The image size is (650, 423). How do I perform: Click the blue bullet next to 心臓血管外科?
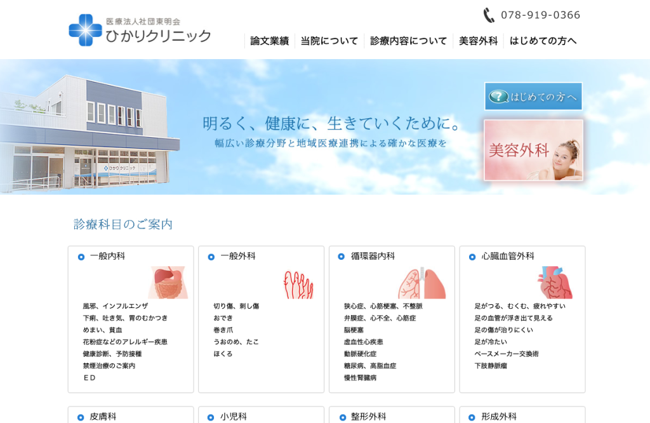[472, 257]
